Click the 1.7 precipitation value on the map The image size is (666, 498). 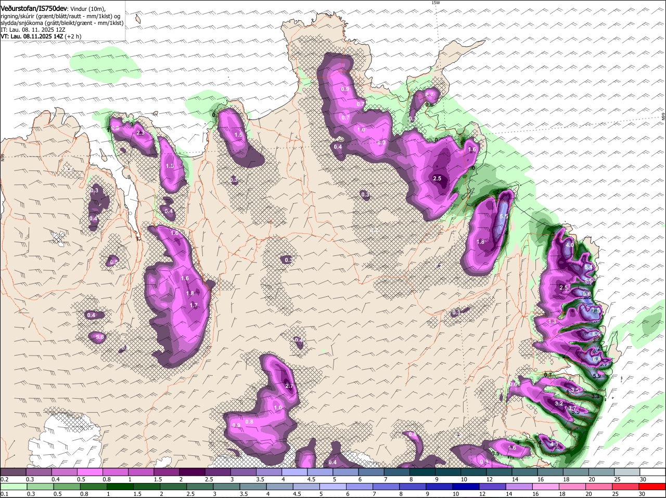[x=194, y=305]
